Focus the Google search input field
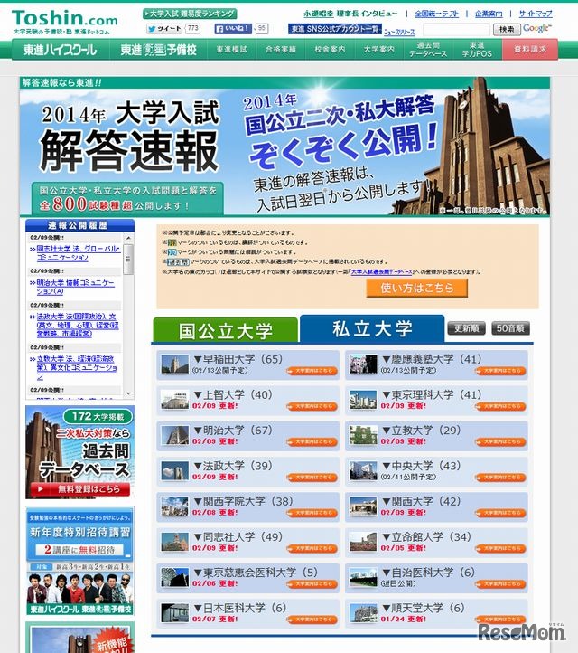578x653 pixels. pos(456,30)
